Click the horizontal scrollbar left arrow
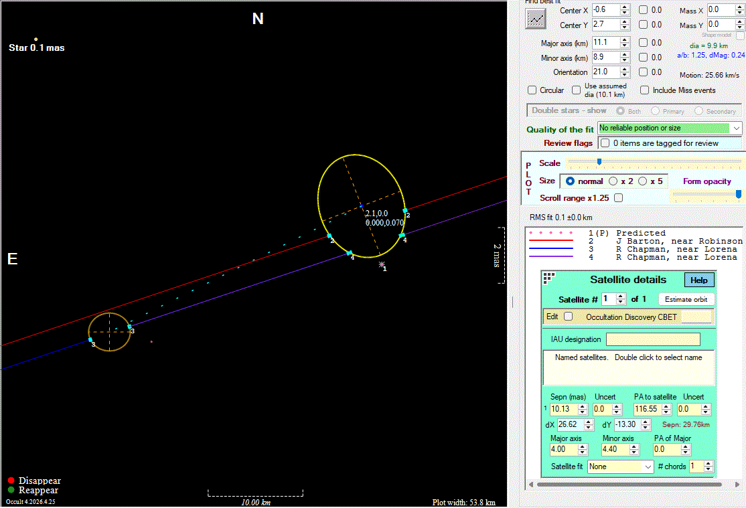 point(532,485)
